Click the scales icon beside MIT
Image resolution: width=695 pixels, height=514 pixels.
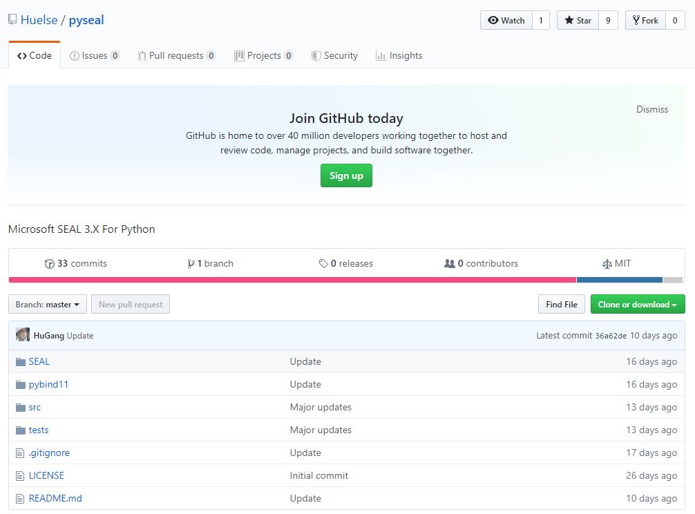[x=607, y=264]
